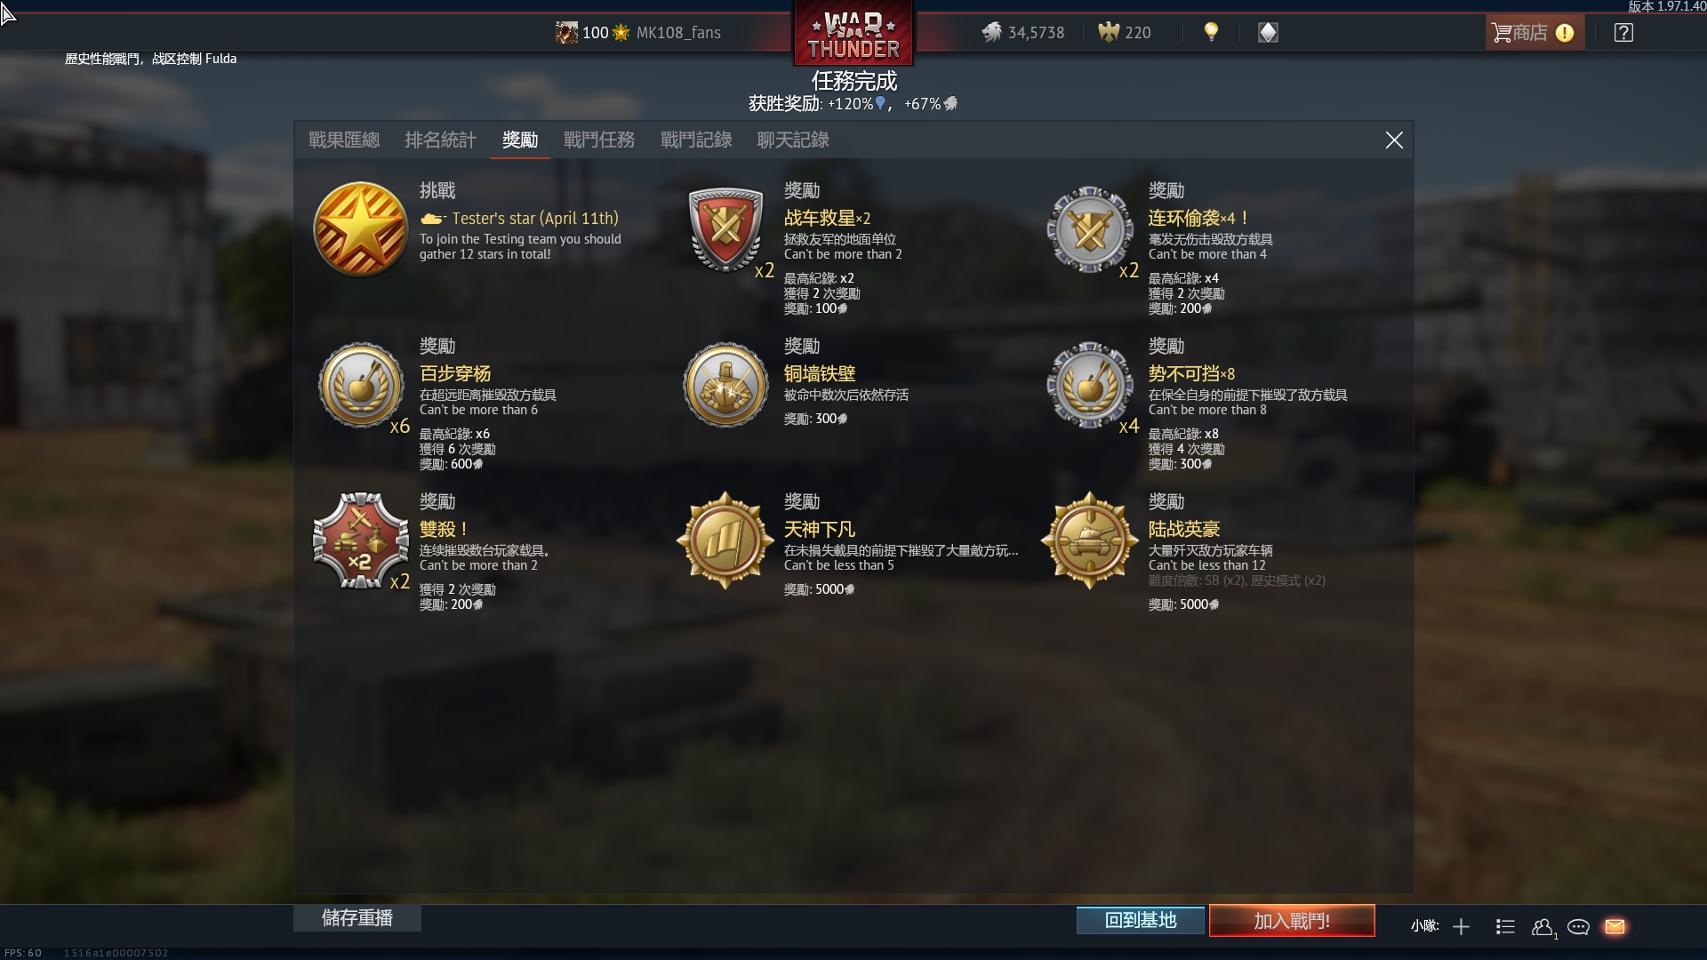Click the 加入戰鬥 join battle button
The image size is (1707, 960).
[x=1292, y=921]
